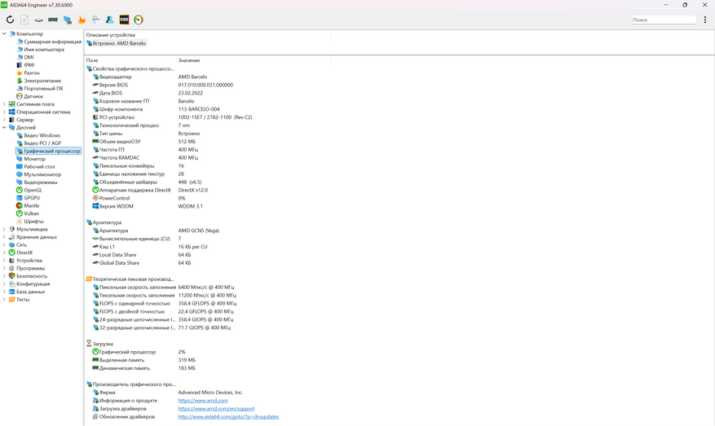The width and height of the screenshot is (715, 426).
Task: Collapse the Дисплей tree node
Action: [x=4, y=128]
